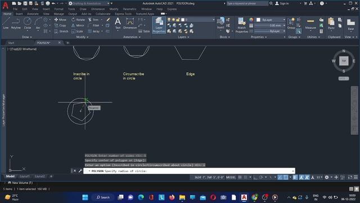The width and height of the screenshot is (360, 203).
Task: Select the Arc tool
Action: click(x=38, y=23)
